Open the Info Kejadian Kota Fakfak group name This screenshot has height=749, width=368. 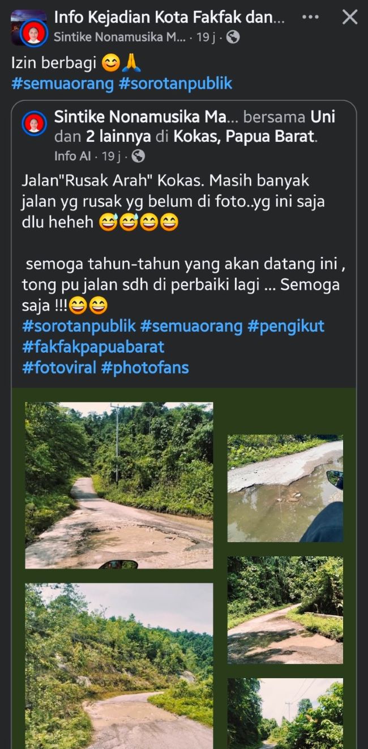(169, 18)
